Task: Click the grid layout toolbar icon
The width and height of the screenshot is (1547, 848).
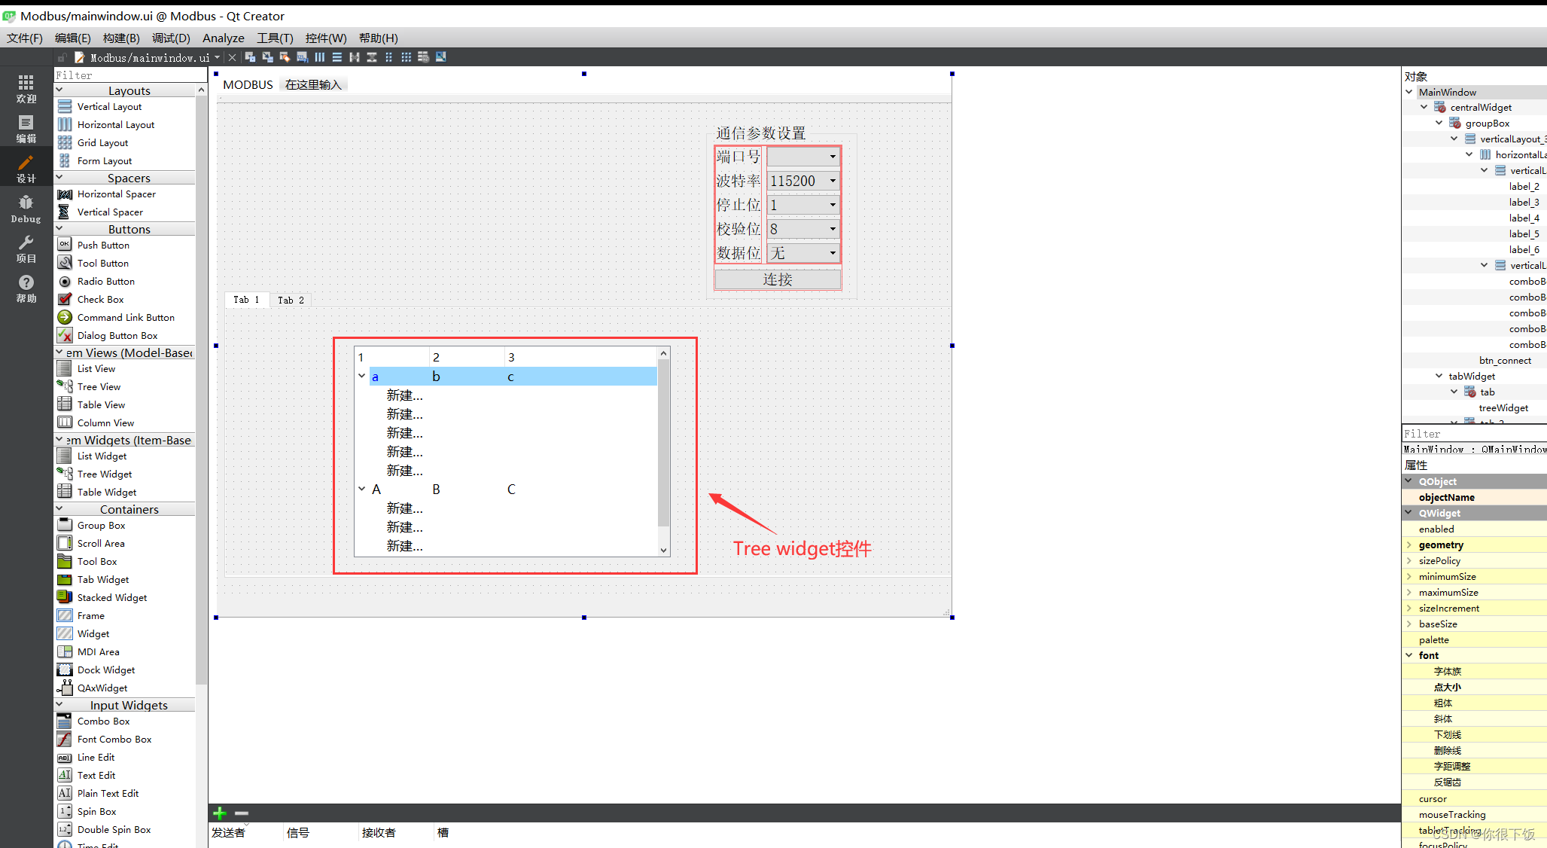Action: [x=407, y=57]
